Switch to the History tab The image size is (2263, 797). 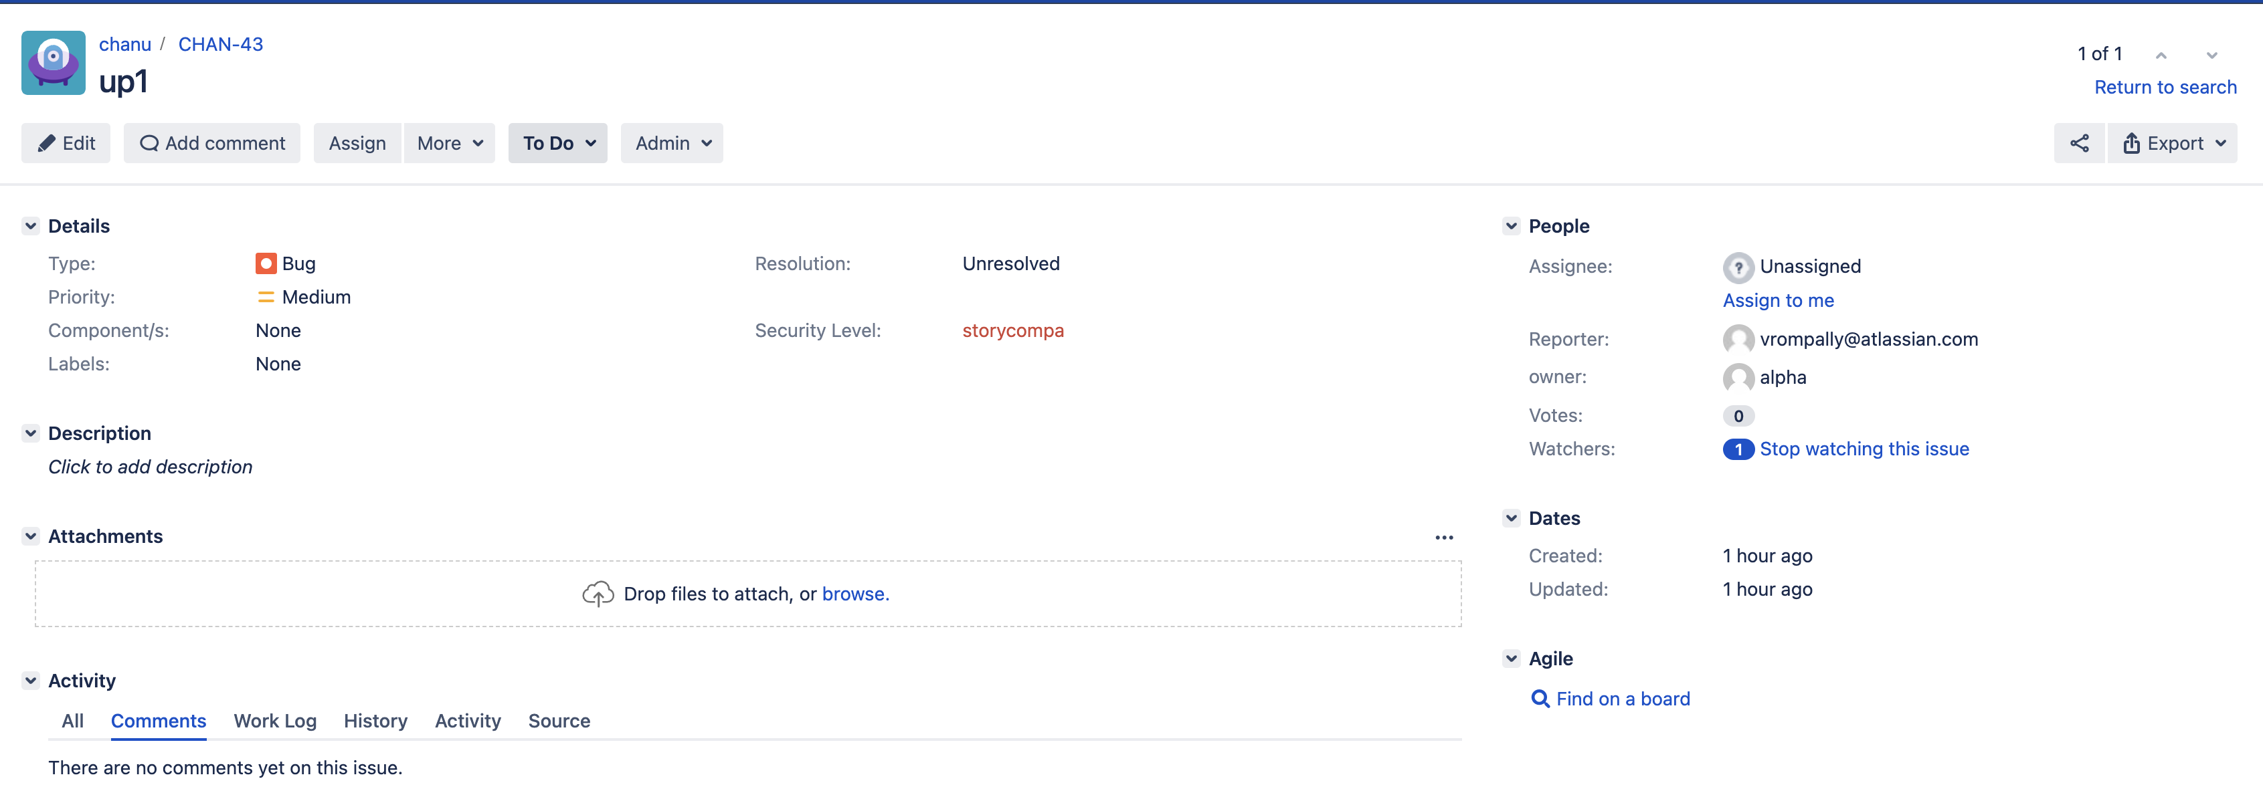pyautogui.click(x=375, y=721)
